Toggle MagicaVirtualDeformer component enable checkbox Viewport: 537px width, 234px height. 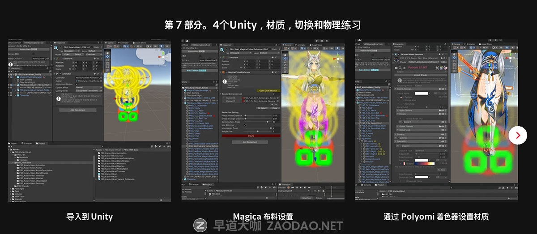tap(226, 72)
